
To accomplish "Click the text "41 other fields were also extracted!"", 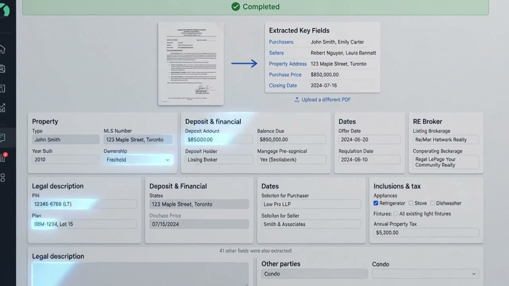I will click(x=255, y=251).
